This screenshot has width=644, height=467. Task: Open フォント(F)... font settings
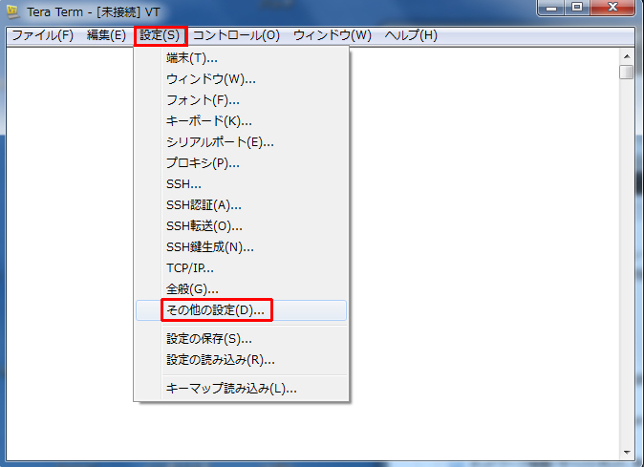point(203,99)
